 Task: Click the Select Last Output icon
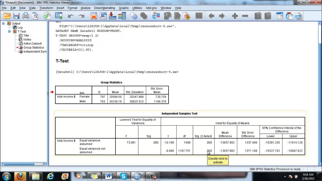tap(156, 16)
